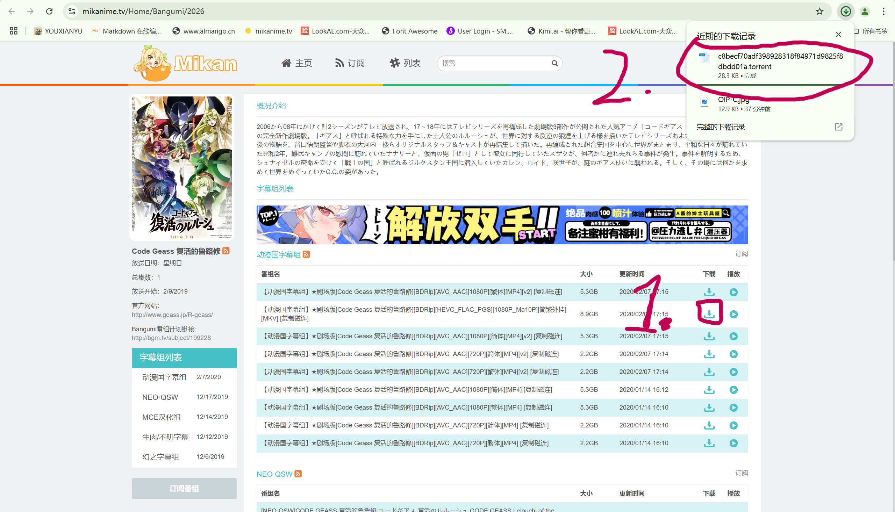Copy magnet link of the HEVC MKV row
The image size is (895, 512).
294,318
